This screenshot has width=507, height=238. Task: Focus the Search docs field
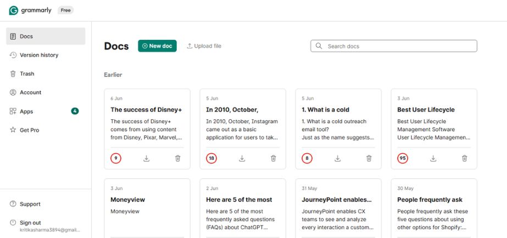coord(393,46)
